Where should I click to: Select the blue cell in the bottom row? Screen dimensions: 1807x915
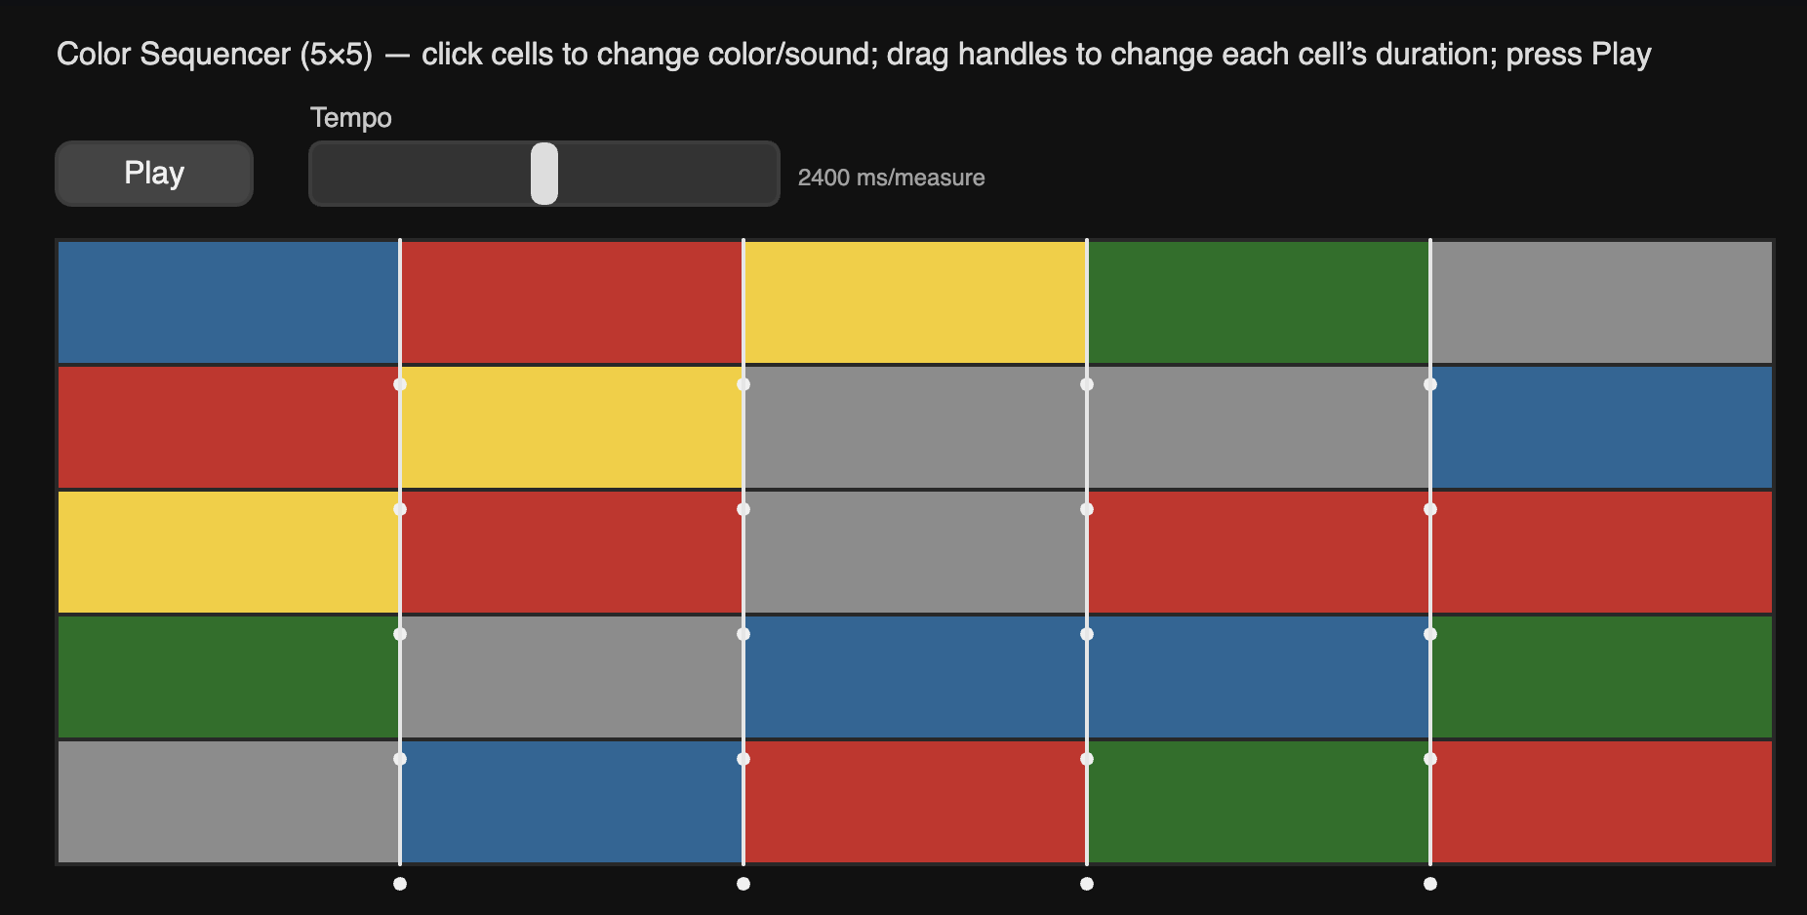(x=571, y=802)
